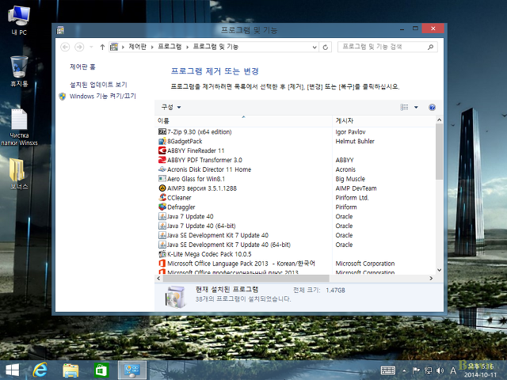Click the Action Center flag icon

pyautogui.click(x=416, y=370)
